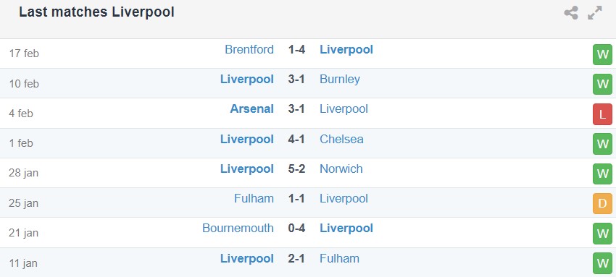The width and height of the screenshot is (616, 277).
Task: Open the 5-2 score of Norwich match
Action: pyautogui.click(x=296, y=169)
